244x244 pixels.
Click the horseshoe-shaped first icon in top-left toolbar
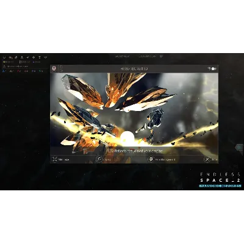click(x=4, y=57)
